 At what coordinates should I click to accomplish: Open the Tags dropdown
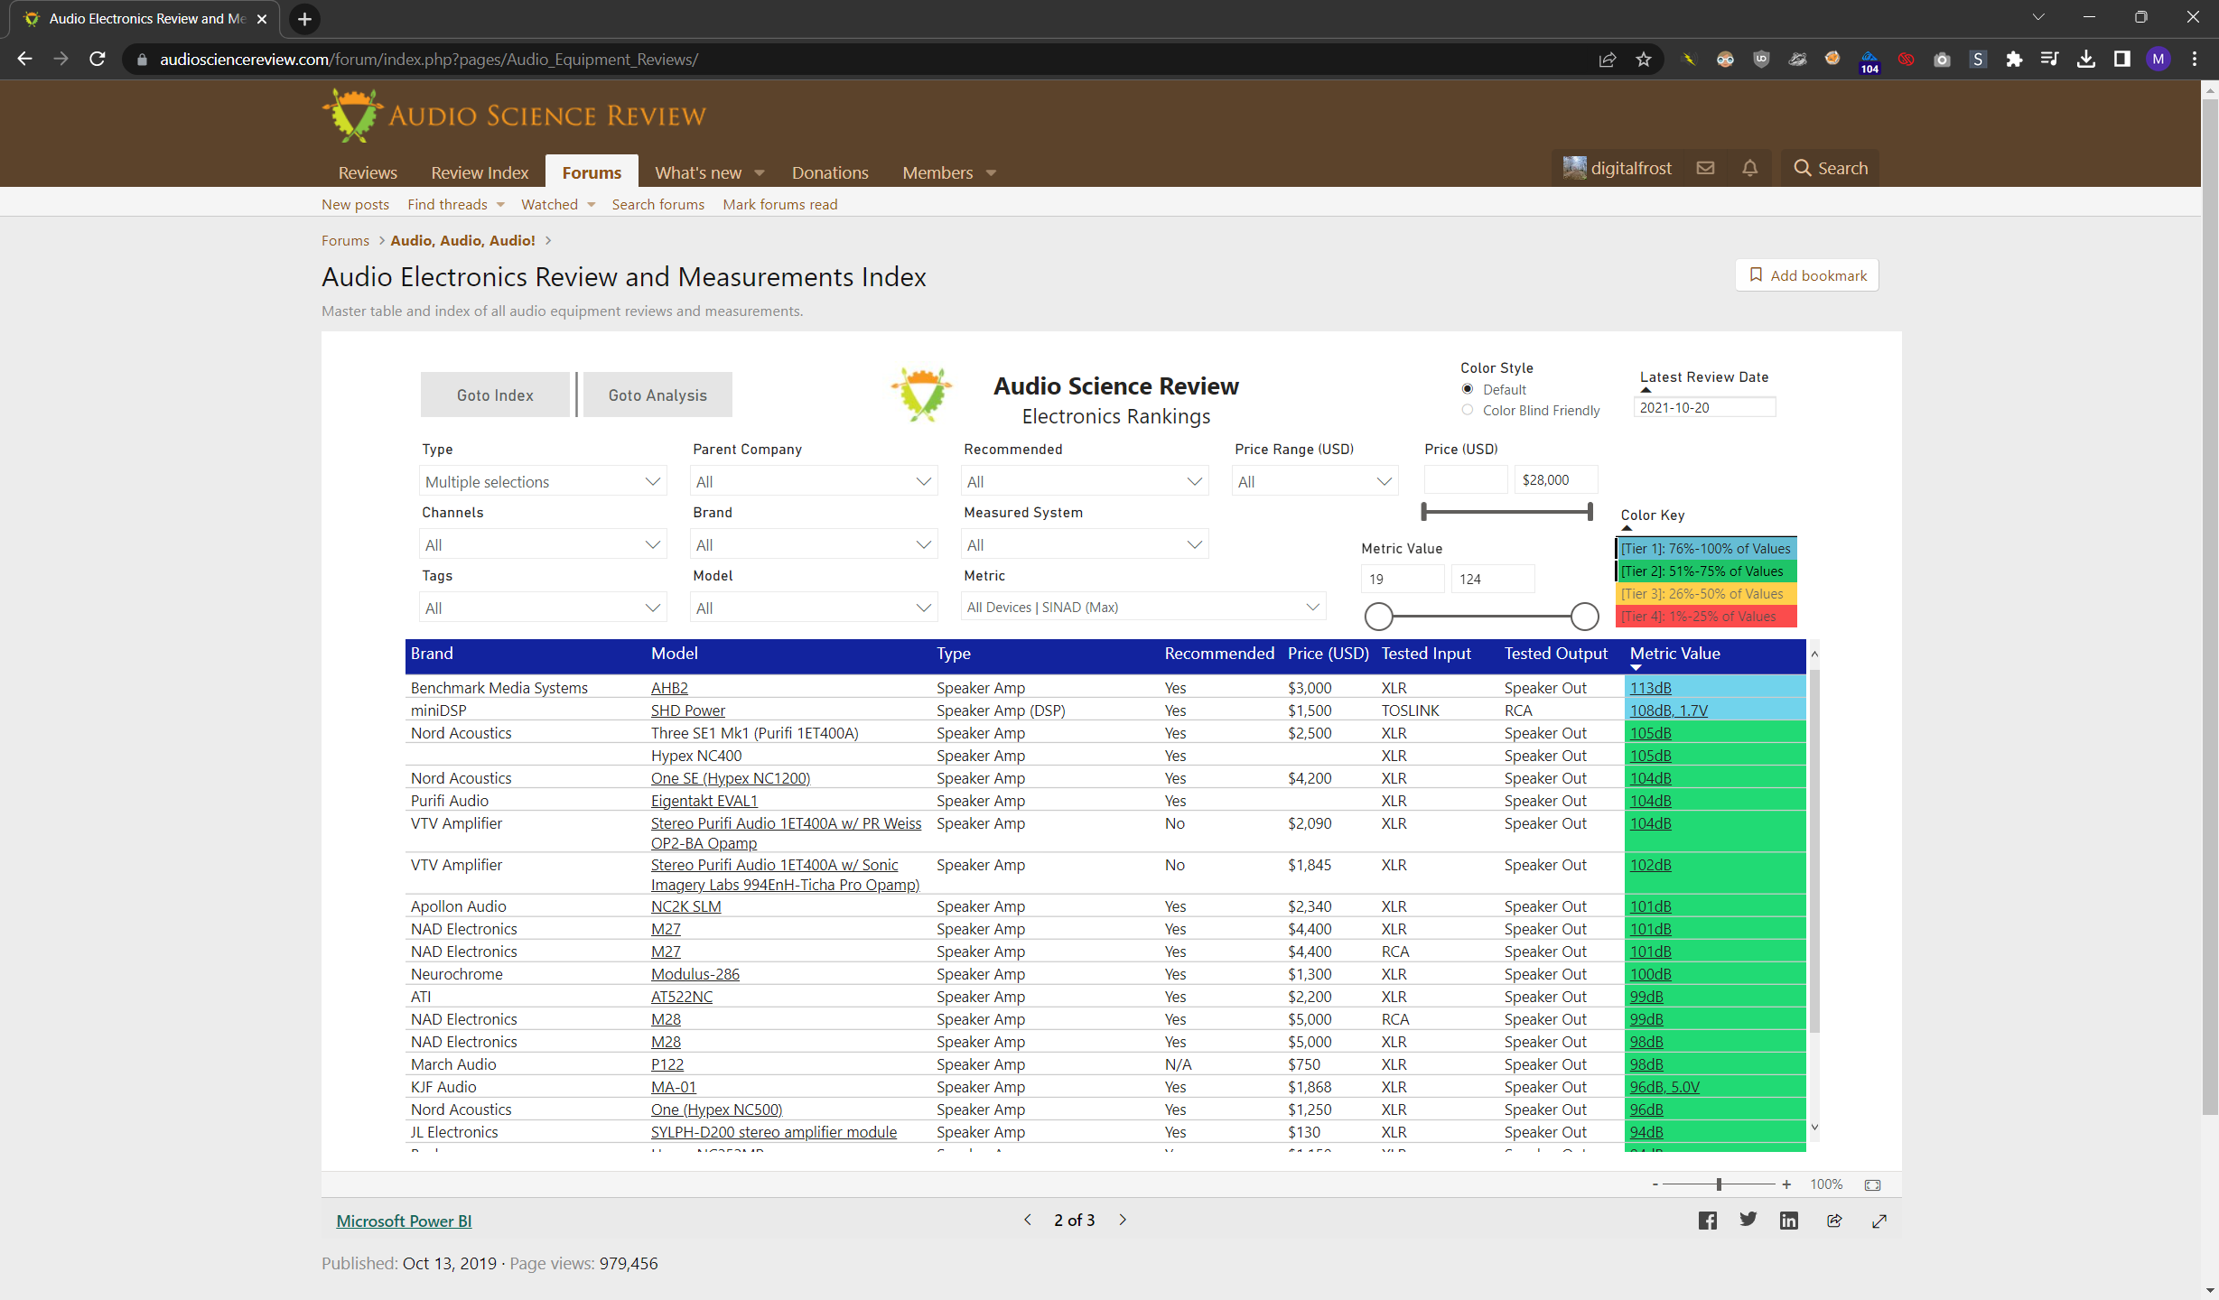(x=543, y=608)
